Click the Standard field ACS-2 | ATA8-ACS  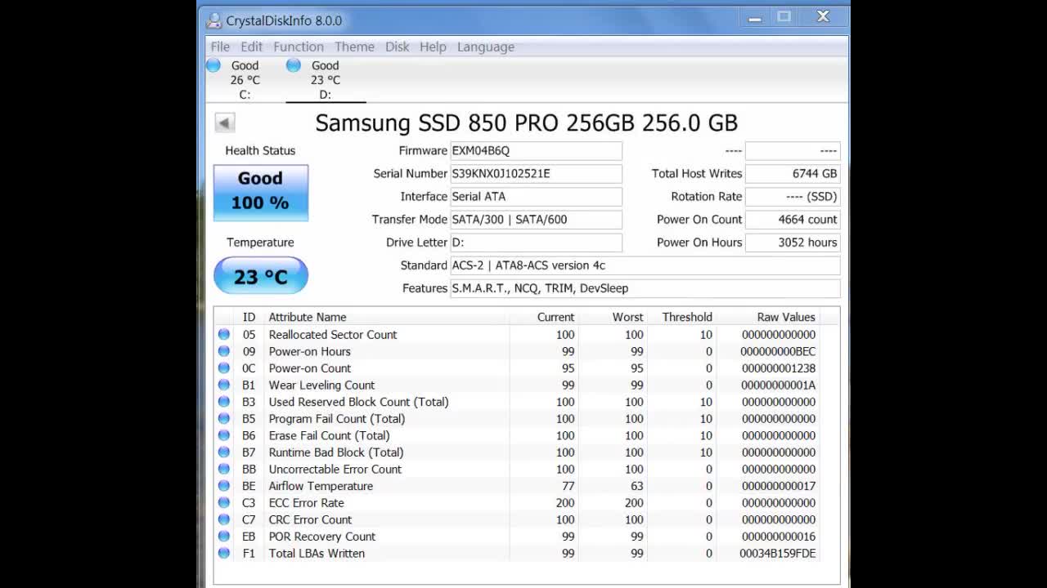click(645, 265)
